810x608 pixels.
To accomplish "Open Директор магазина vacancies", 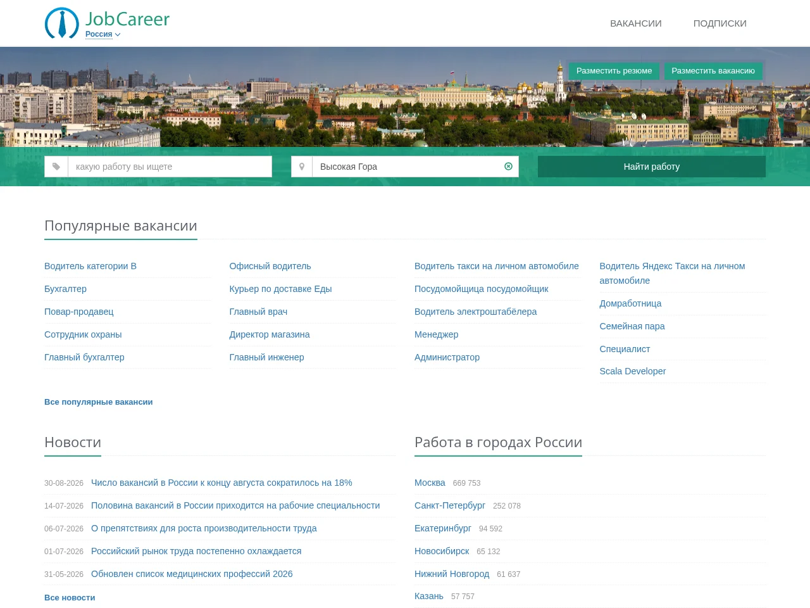I will (270, 334).
